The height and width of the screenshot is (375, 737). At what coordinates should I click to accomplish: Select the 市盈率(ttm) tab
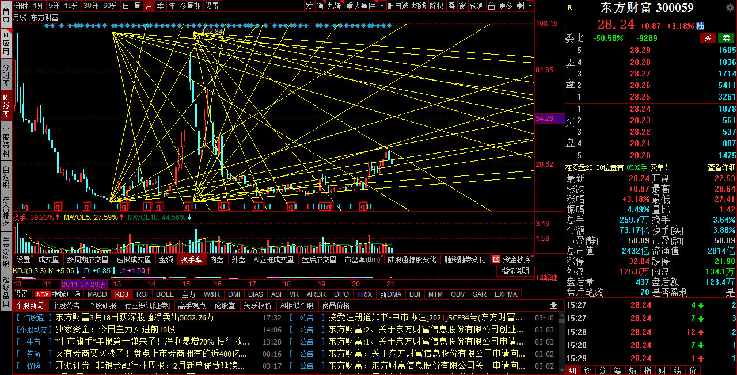coord(362,260)
